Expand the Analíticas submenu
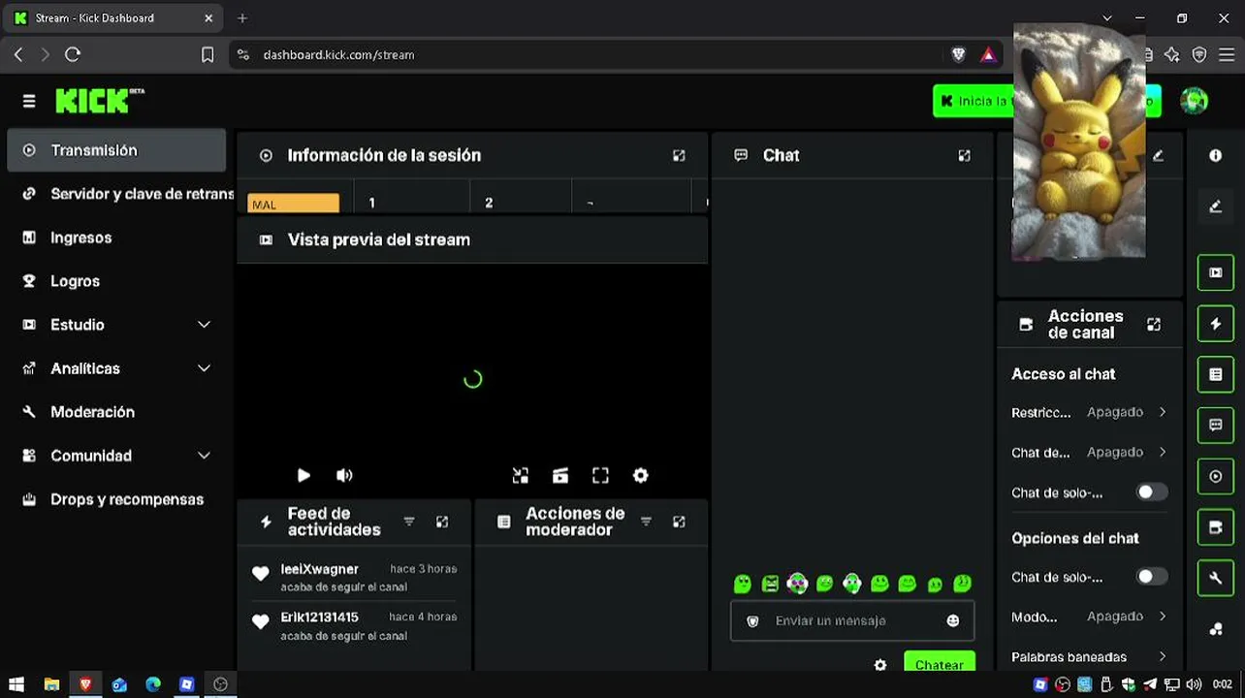The image size is (1245, 698). [204, 368]
